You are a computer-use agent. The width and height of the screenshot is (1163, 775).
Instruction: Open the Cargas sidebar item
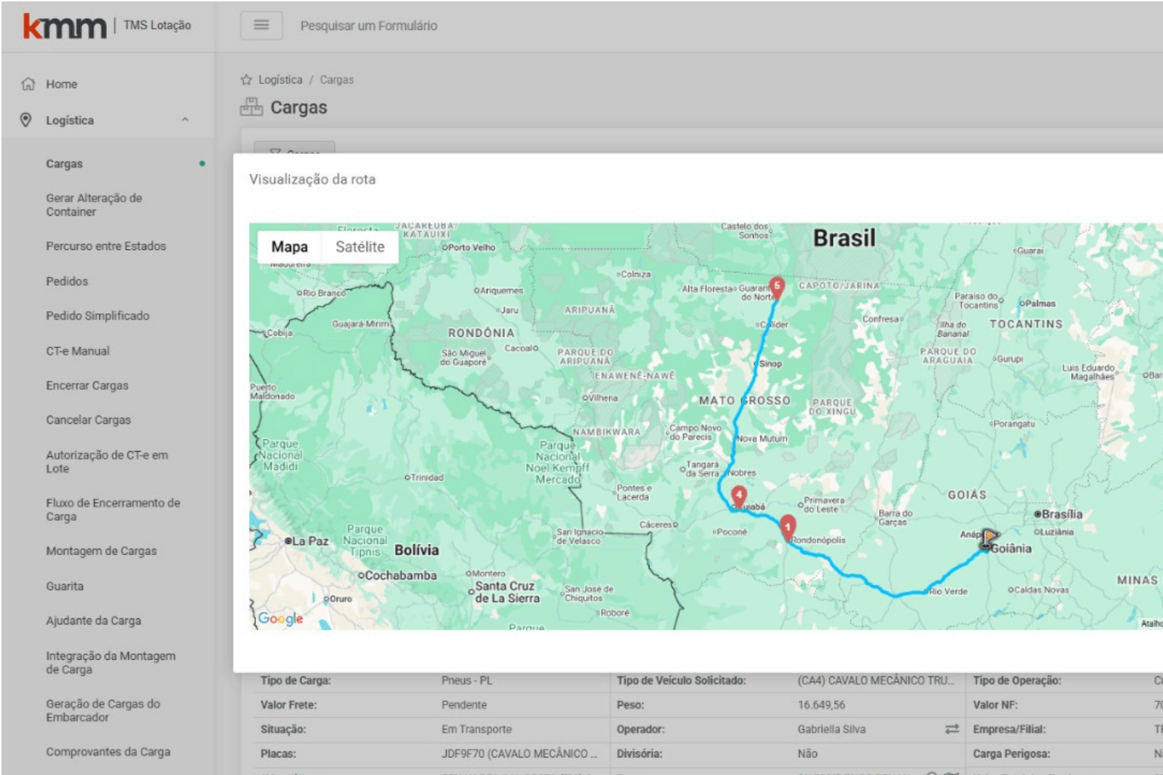[x=64, y=163]
